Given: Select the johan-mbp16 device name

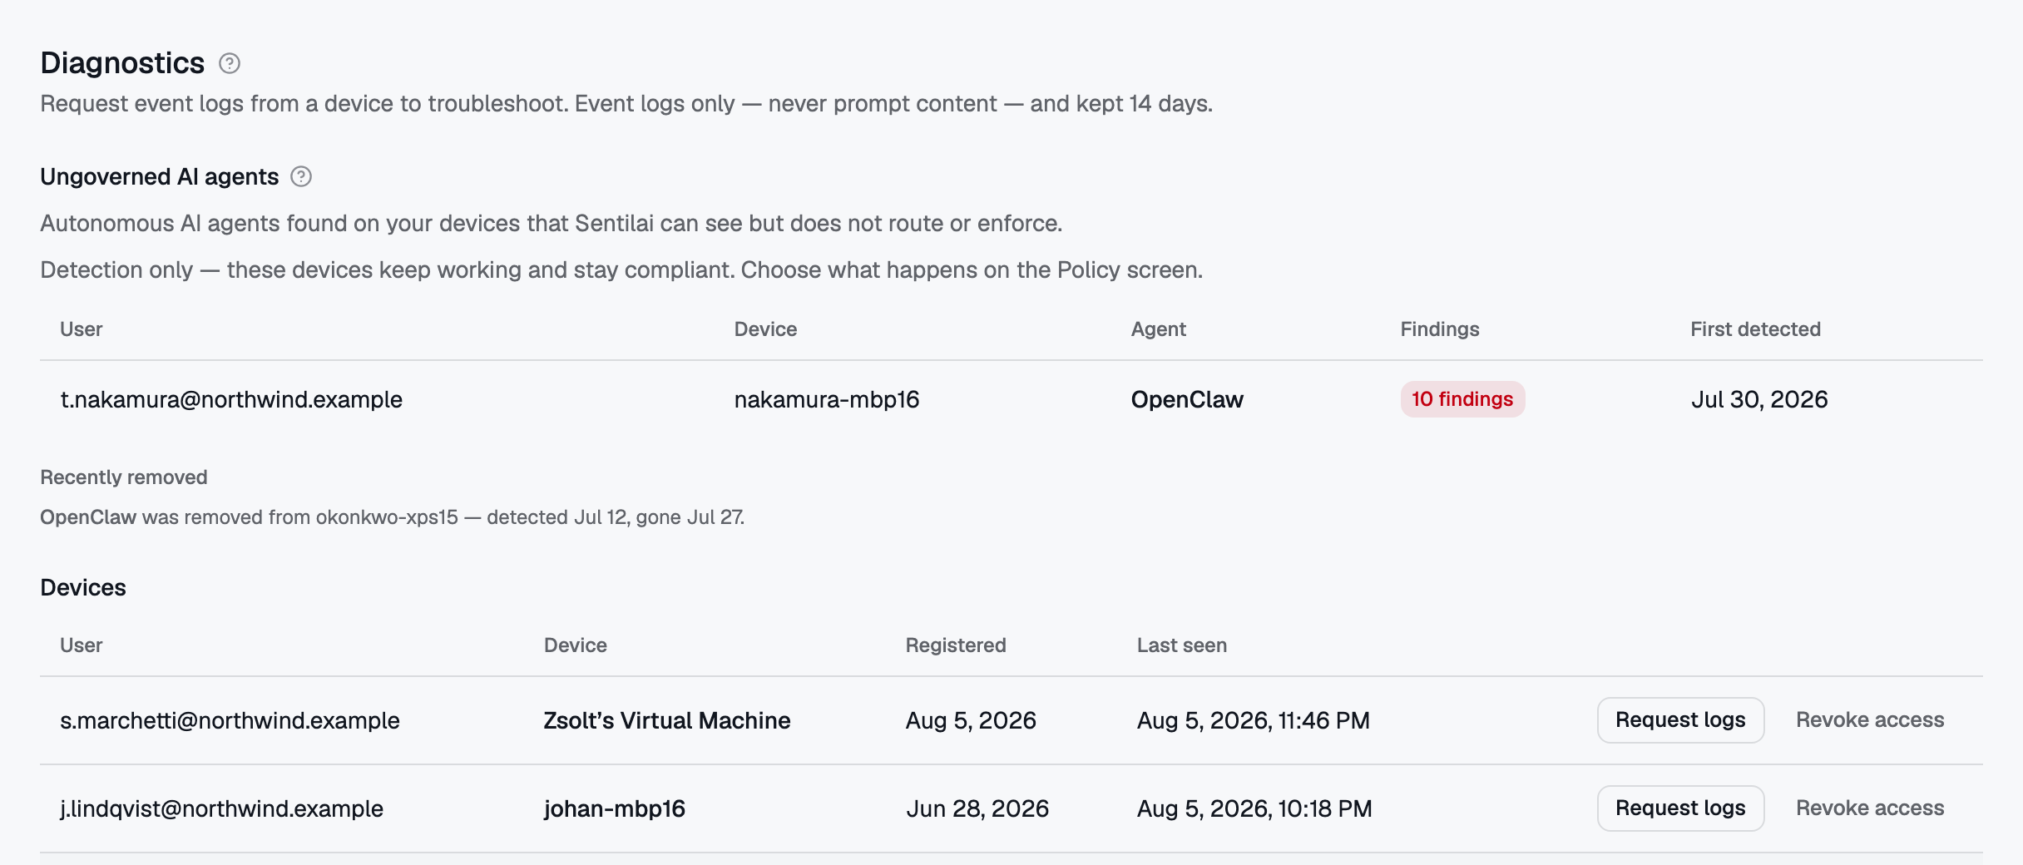Looking at the screenshot, I should (x=615, y=809).
